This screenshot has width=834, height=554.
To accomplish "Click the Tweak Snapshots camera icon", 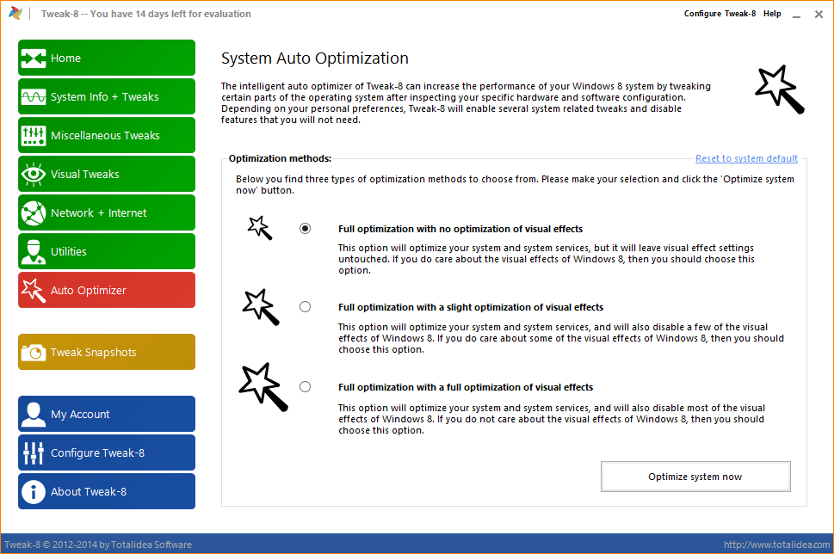I will pyautogui.click(x=33, y=352).
